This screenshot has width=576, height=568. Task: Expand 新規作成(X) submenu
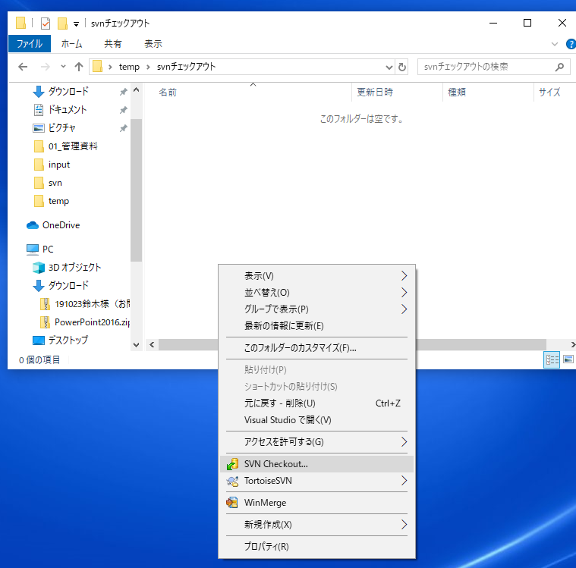[316, 525]
